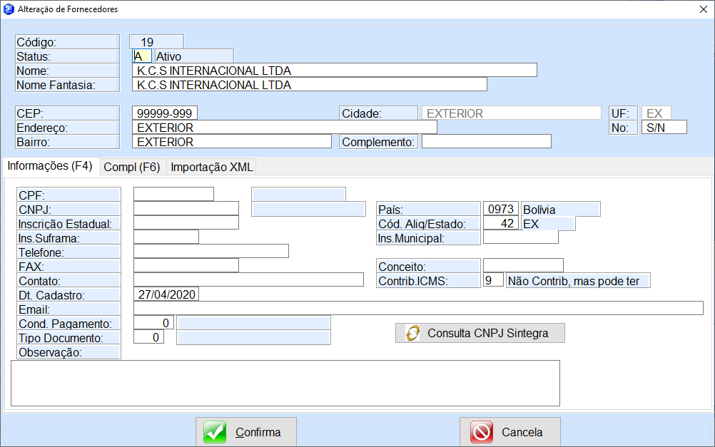This screenshot has width=715, height=447.
Task: Open the Importação XML tab
Action: click(211, 167)
